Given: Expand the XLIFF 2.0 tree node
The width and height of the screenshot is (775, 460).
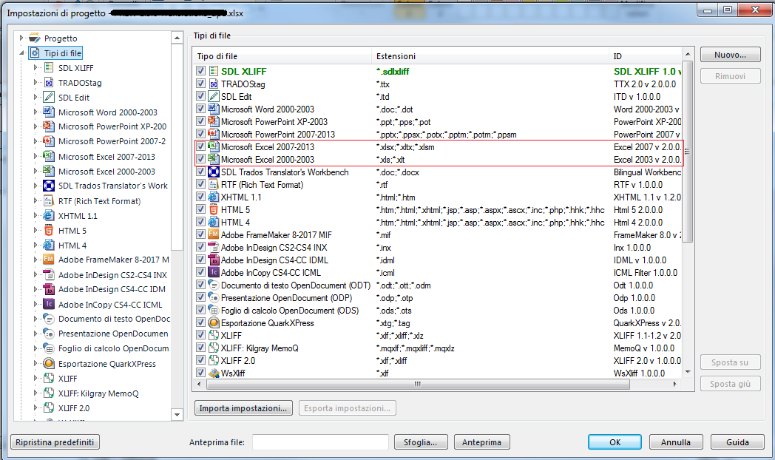Looking at the screenshot, I should click(x=35, y=408).
